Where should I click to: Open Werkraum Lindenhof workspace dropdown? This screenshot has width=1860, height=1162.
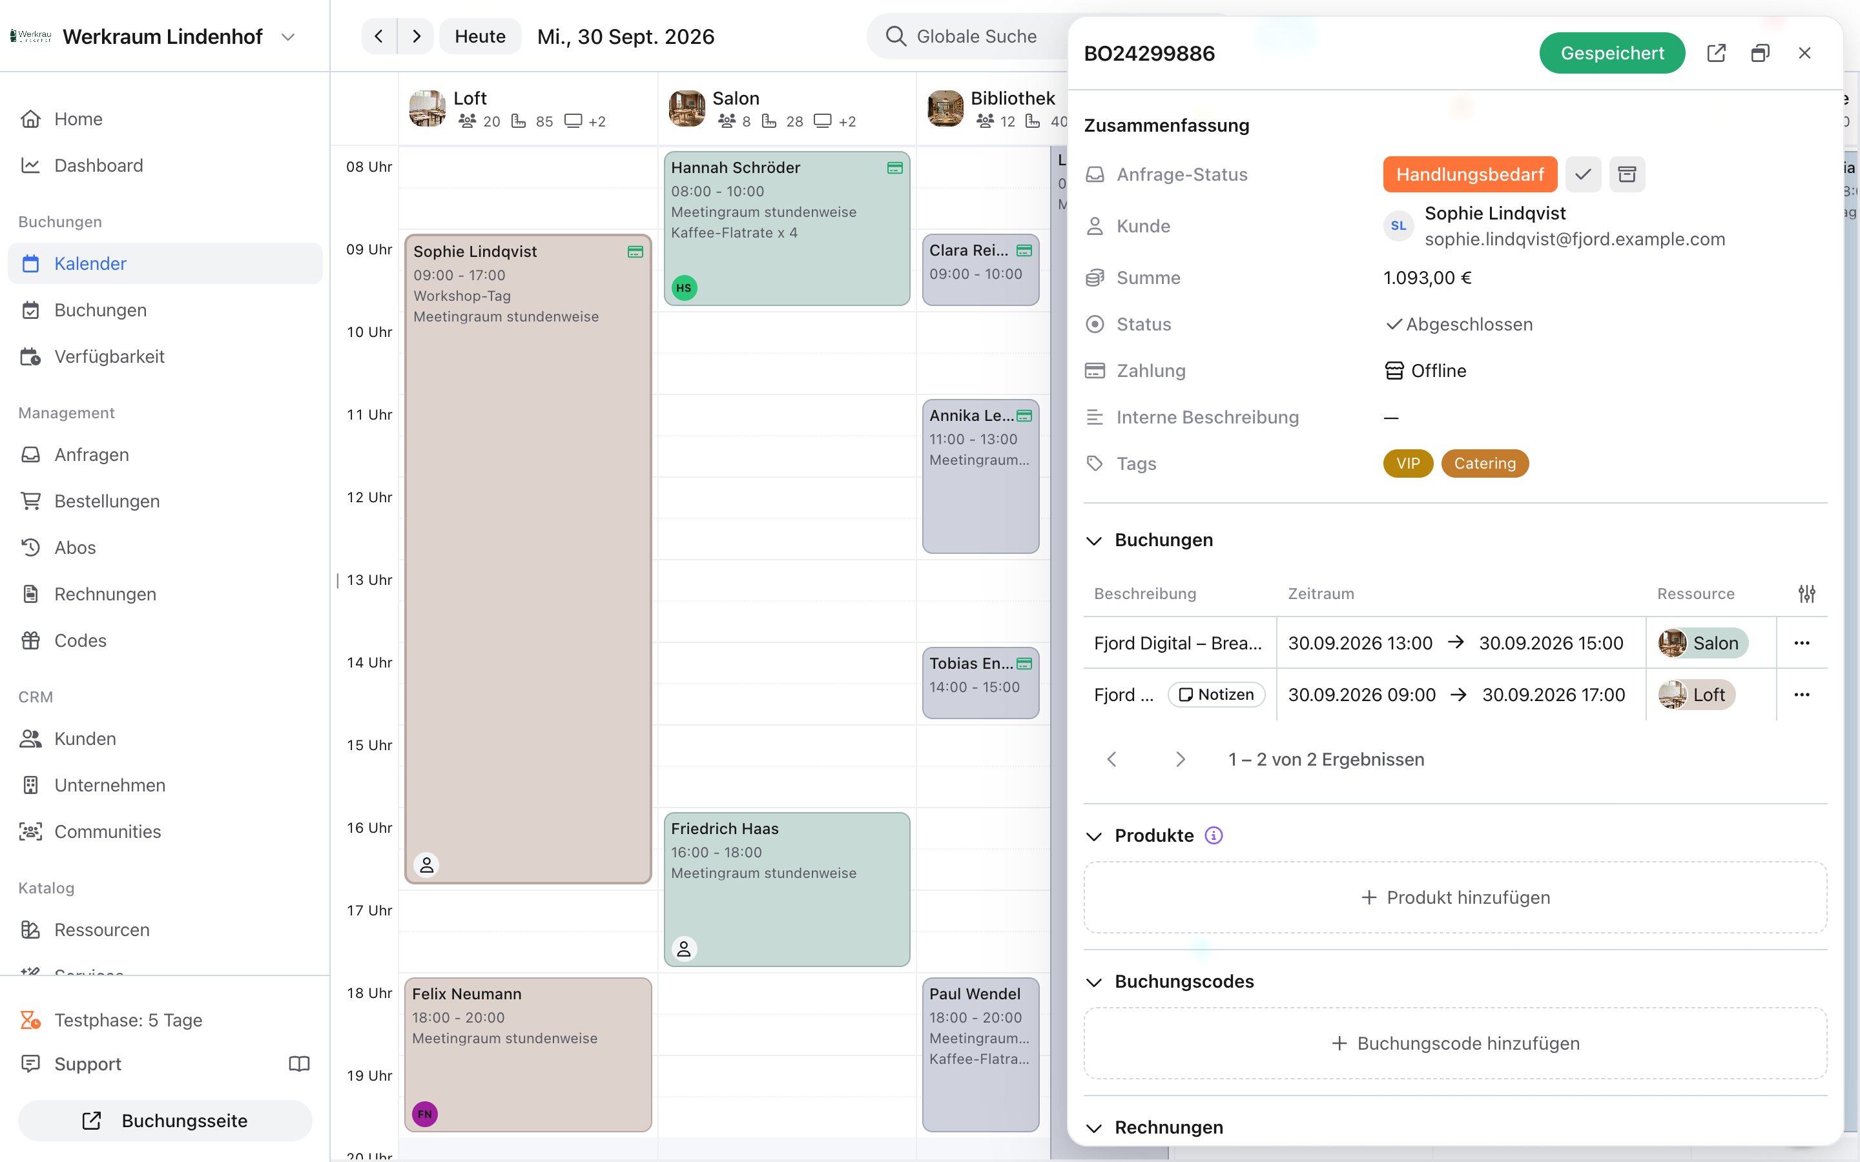tap(288, 37)
